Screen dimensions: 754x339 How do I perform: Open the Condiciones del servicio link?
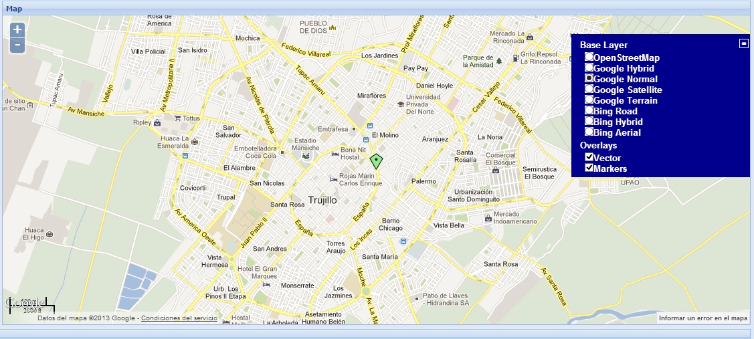click(x=179, y=318)
